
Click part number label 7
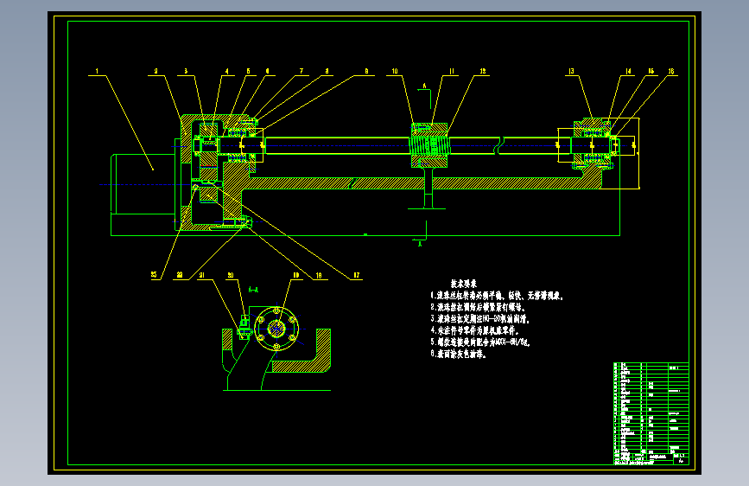(302, 71)
